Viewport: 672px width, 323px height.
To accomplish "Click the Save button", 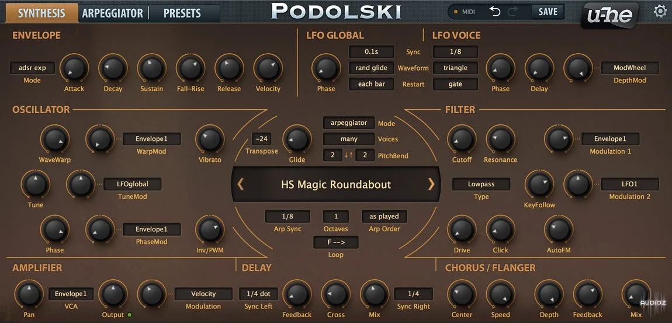I will (x=548, y=12).
